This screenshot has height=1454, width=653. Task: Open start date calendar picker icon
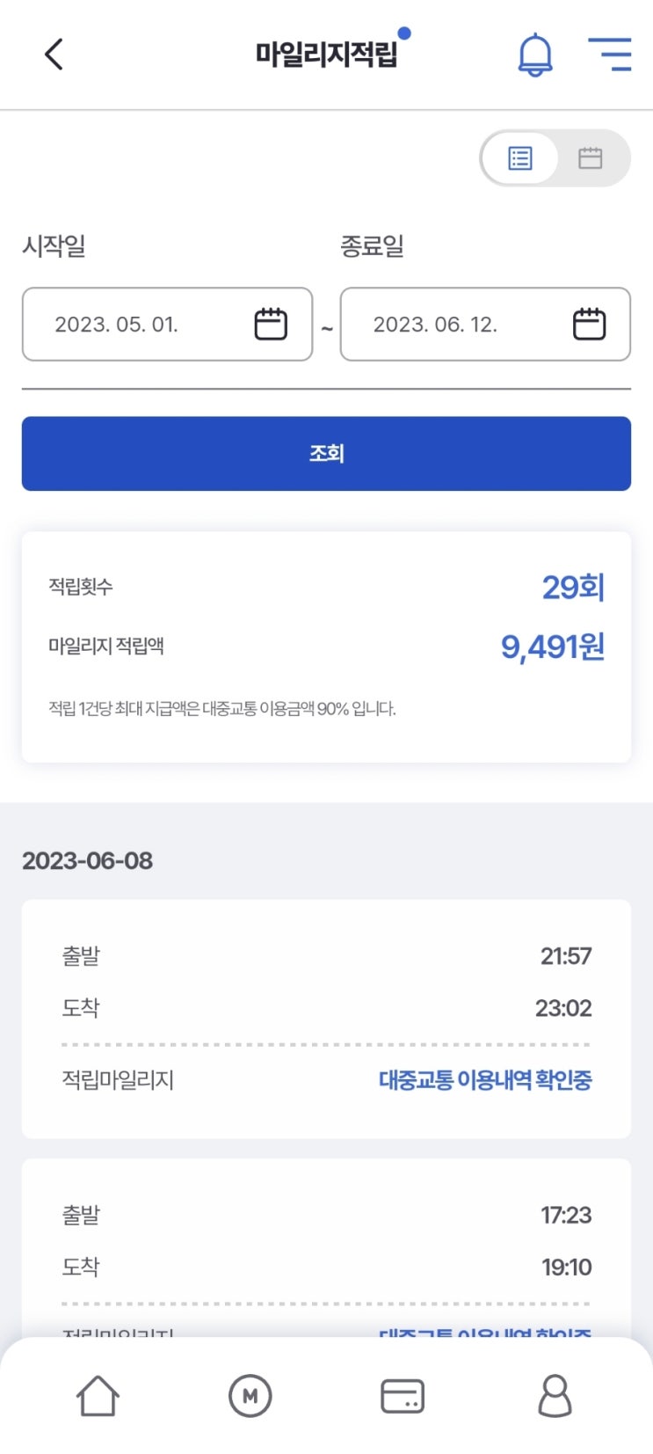[271, 324]
